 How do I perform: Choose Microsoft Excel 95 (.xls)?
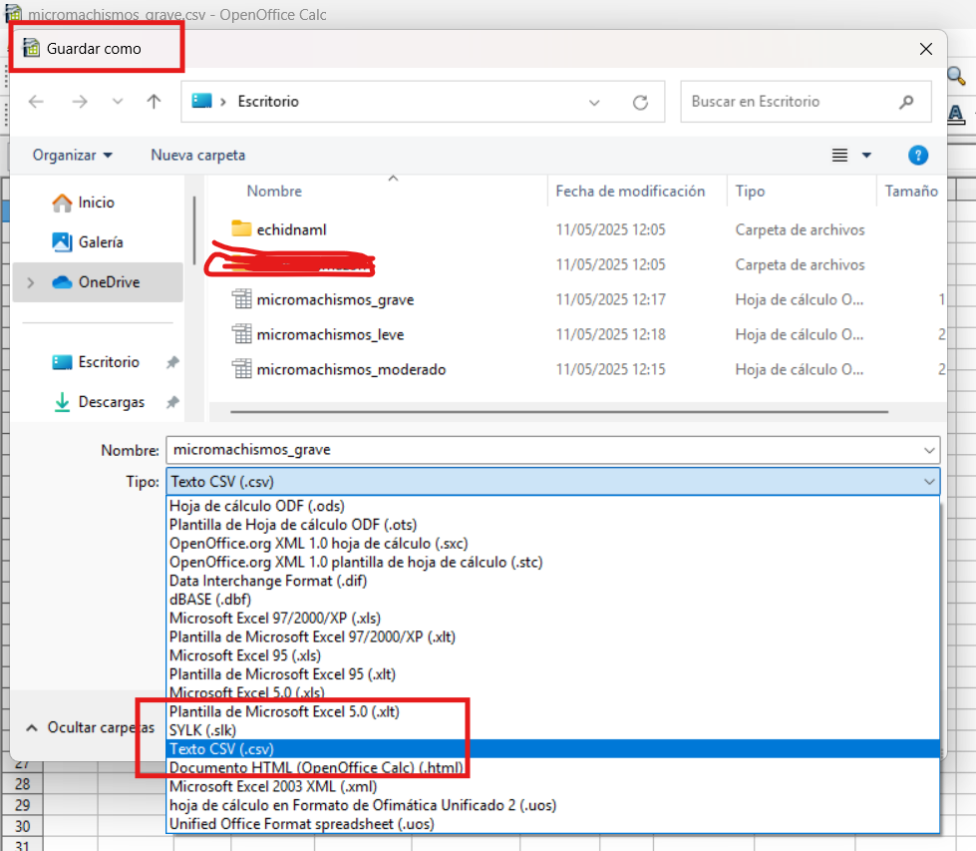tap(552, 655)
